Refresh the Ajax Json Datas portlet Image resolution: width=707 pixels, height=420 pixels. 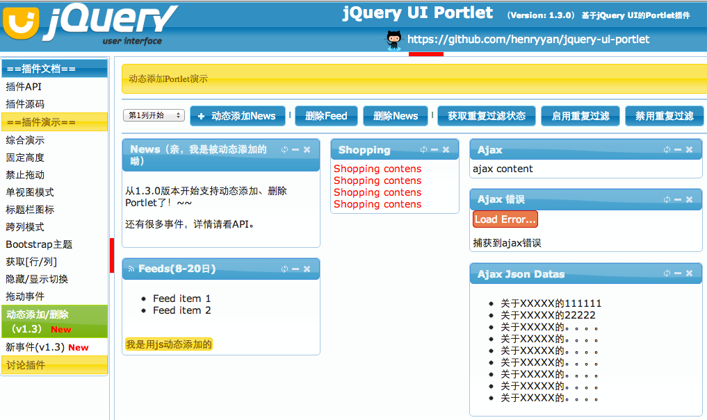pos(667,274)
